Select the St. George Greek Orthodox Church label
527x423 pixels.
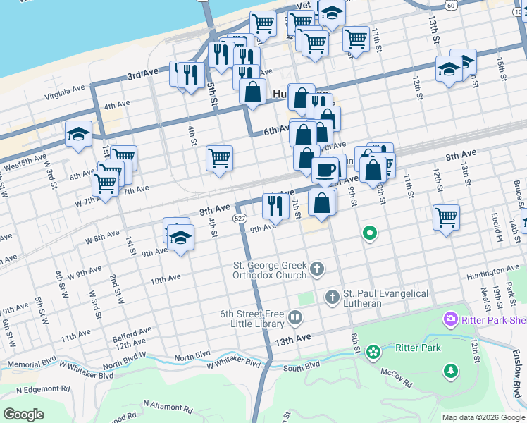tap(270, 270)
